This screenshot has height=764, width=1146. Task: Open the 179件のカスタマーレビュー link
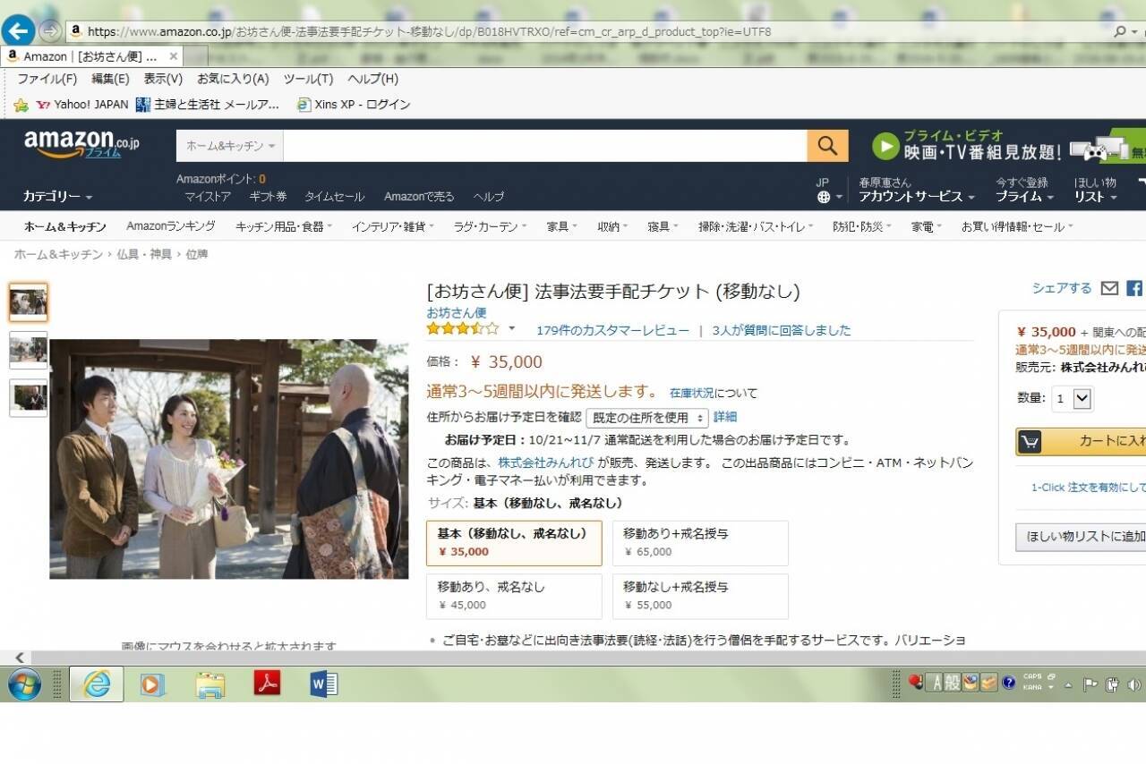pos(612,330)
